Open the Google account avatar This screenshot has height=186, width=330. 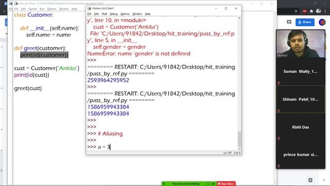pos(322,22)
